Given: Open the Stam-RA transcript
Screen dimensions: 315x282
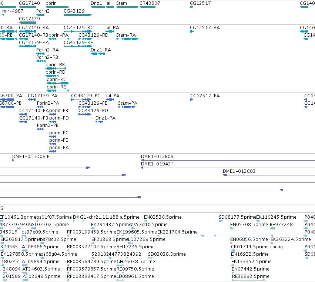Looking at the screenshot, I should click(128, 39).
